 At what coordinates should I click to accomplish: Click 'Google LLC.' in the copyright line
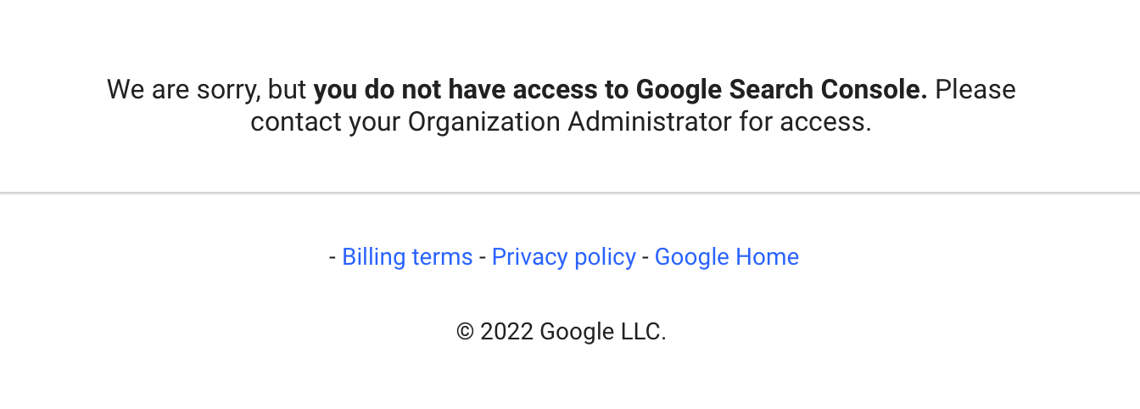pyautogui.click(x=603, y=331)
